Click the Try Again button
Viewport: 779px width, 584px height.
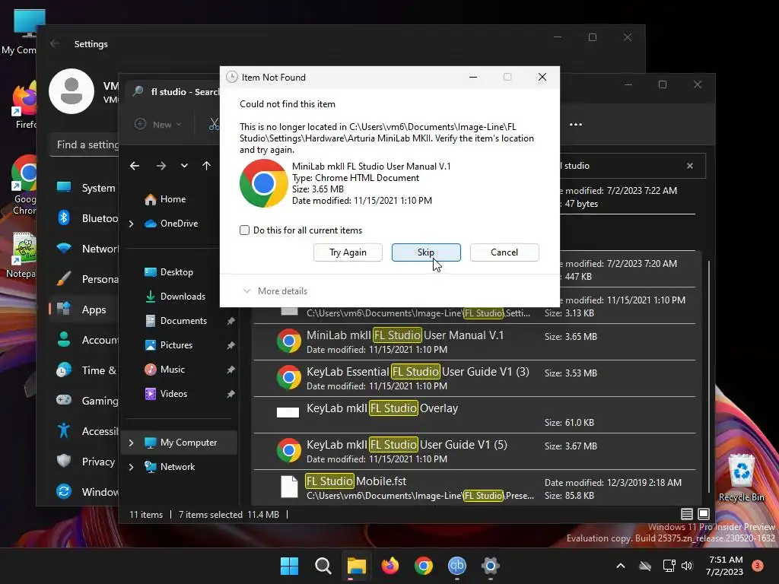coord(348,252)
